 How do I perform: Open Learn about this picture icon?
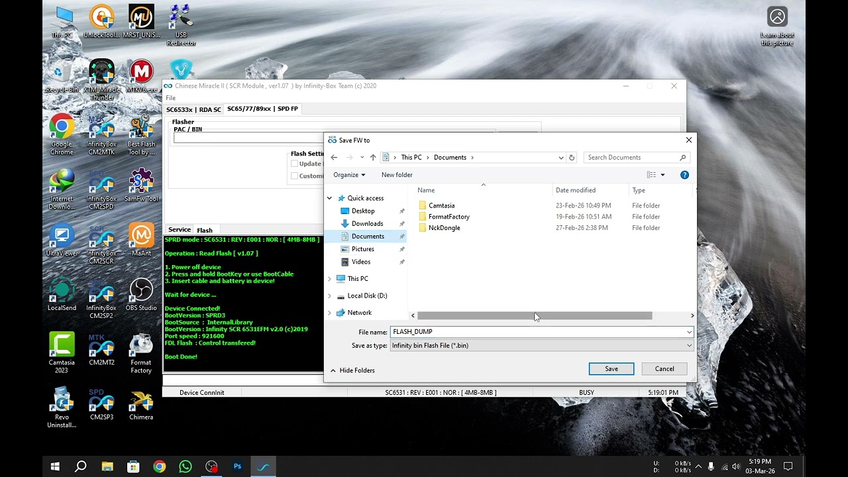point(777,26)
